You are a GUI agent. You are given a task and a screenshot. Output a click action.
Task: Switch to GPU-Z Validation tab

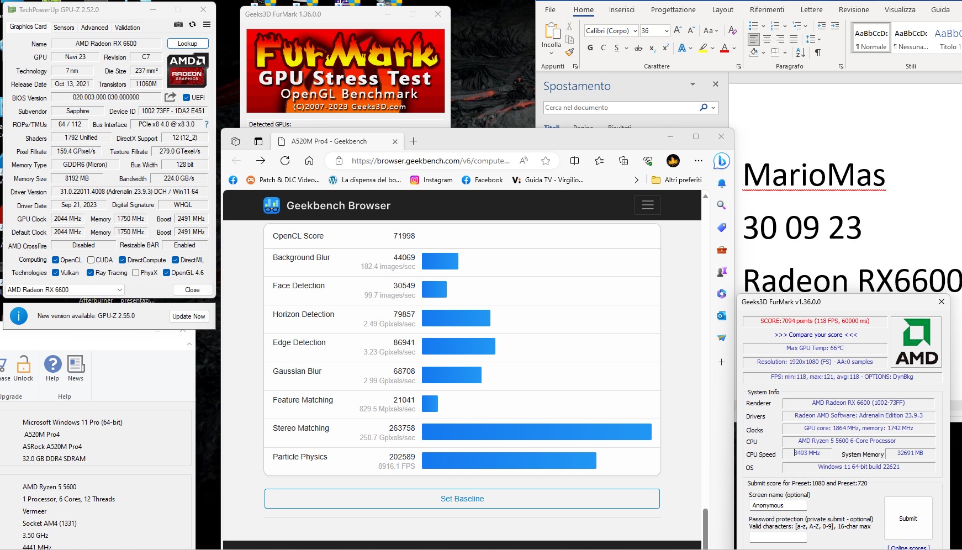pos(127,28)
